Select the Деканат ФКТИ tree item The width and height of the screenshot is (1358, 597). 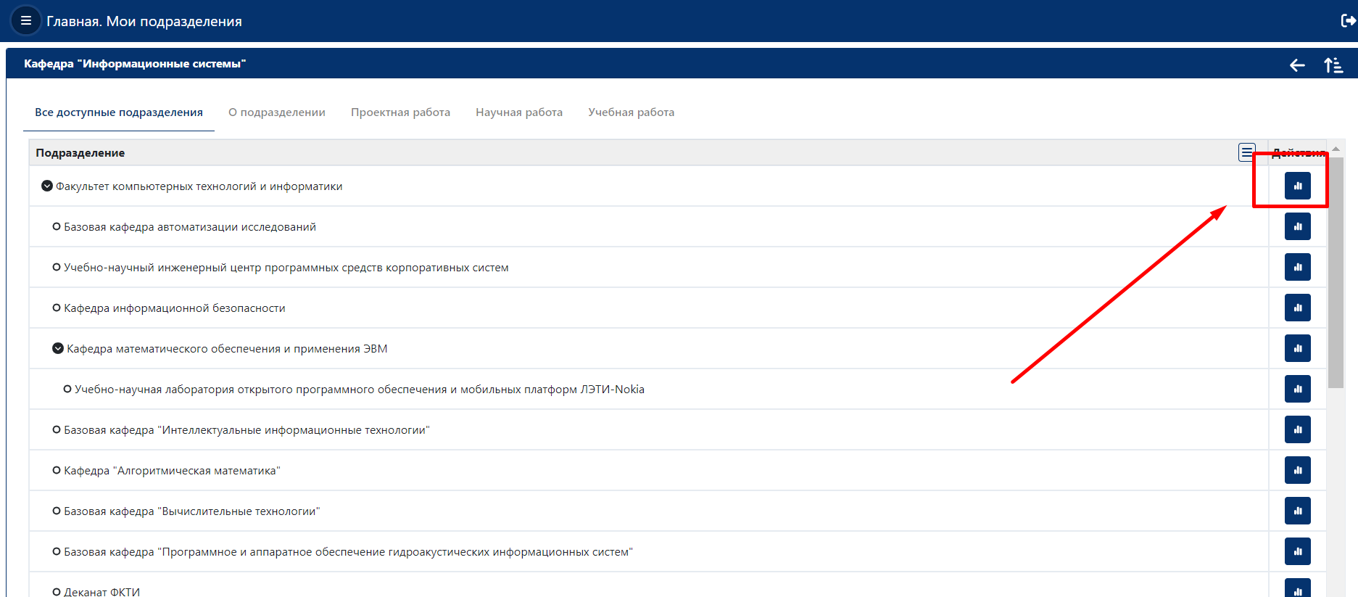click(102, 591)
